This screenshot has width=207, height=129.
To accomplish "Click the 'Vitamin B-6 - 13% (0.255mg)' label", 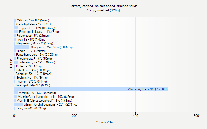I will coord(37,93).
